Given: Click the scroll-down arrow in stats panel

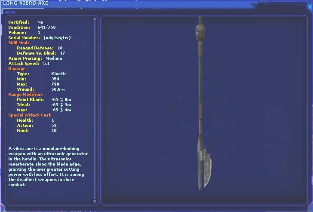Looking at the screenshot, I should (x=95, y=201).
